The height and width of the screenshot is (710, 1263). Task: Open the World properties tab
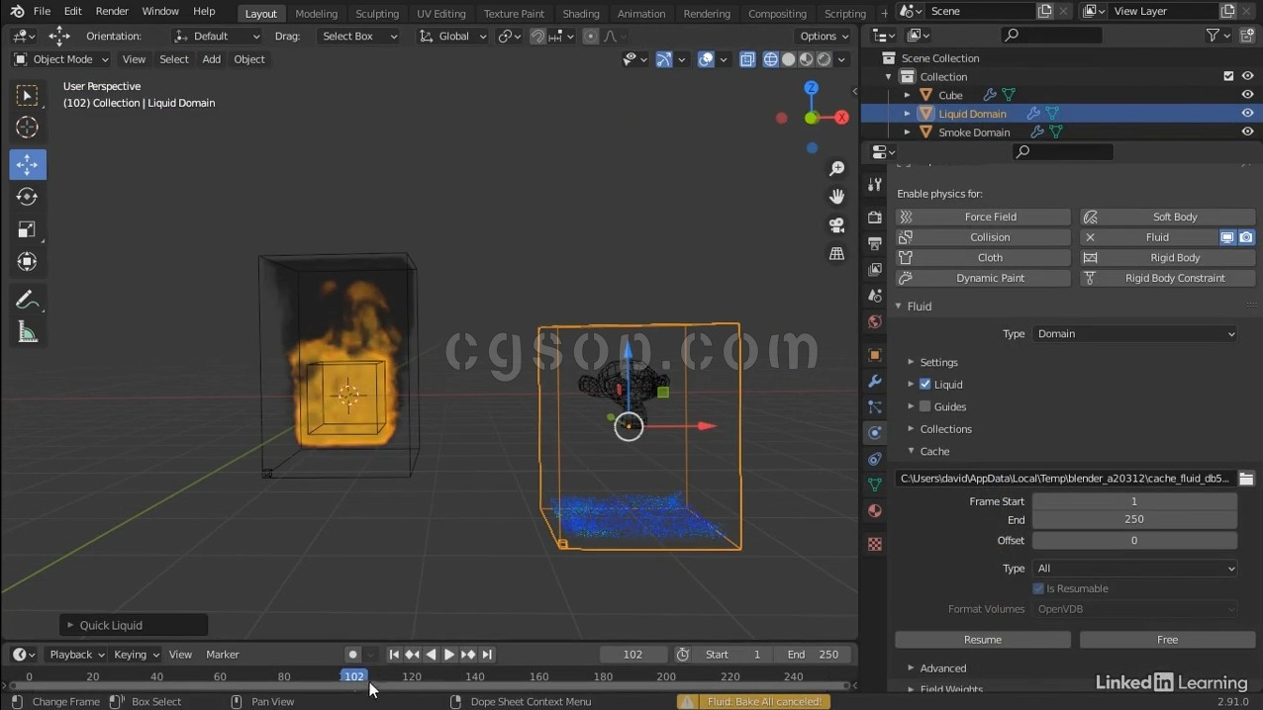[x=875, y=321]
